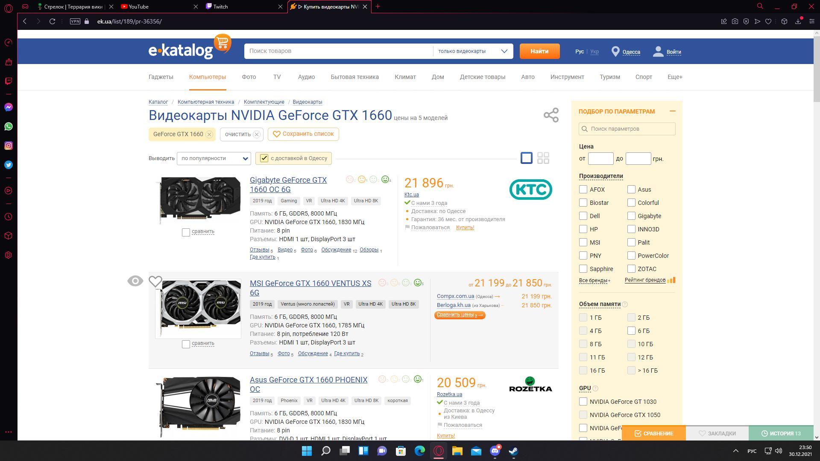This screenshot has height=461, width=820.
Task: Open Microsoft Edge from the taskbar
Action: 420,451
